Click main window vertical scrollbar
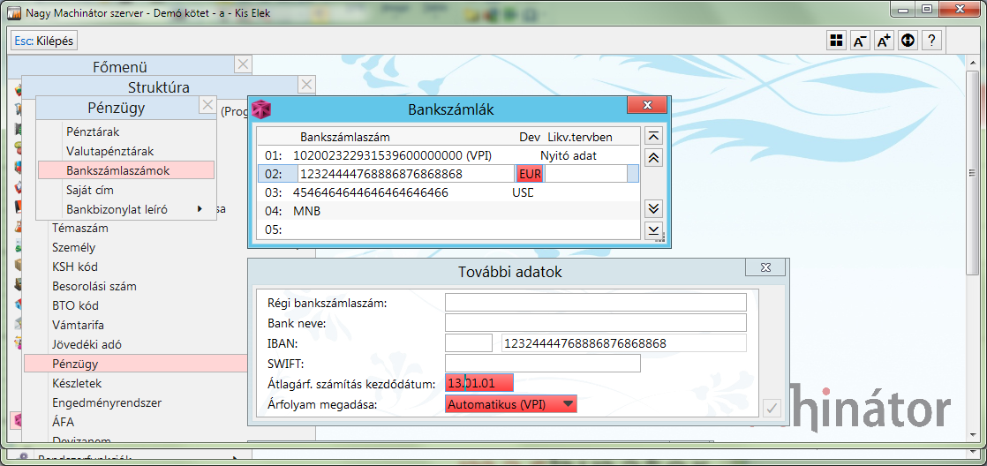 975,173
